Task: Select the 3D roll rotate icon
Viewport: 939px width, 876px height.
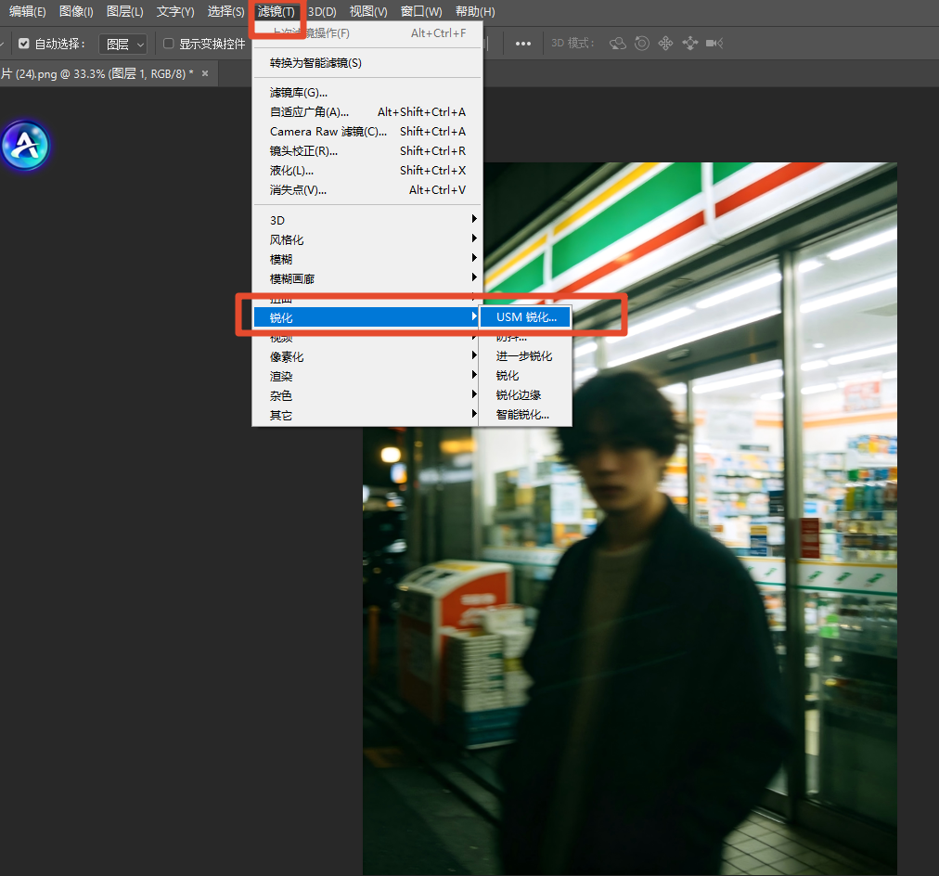Action: pyautogui.click(x=641, y=43)
